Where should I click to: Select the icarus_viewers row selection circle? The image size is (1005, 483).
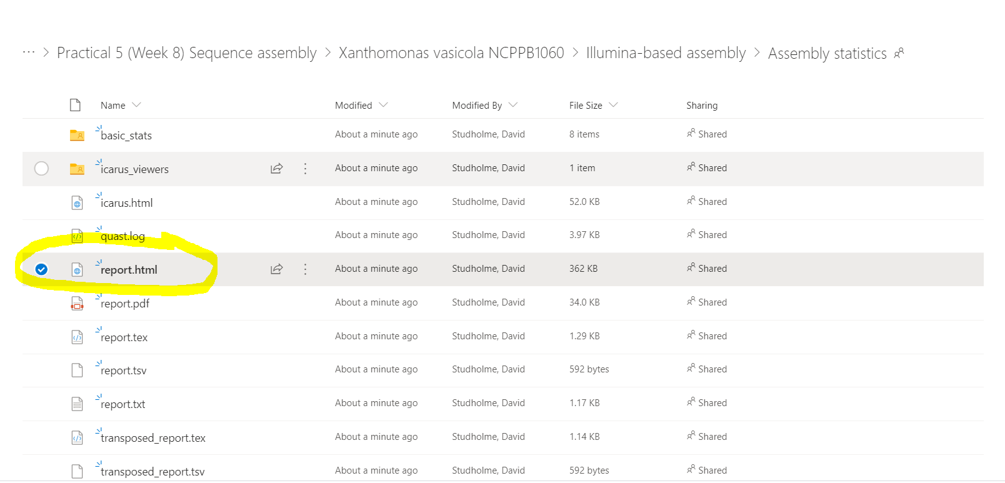(x=41, y=168)
